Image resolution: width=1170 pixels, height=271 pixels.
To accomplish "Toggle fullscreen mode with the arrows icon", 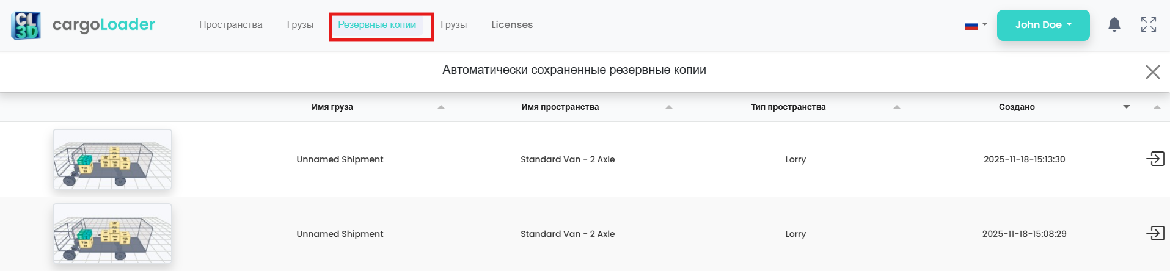I will pyautogui.click(x=1148, y=24).
